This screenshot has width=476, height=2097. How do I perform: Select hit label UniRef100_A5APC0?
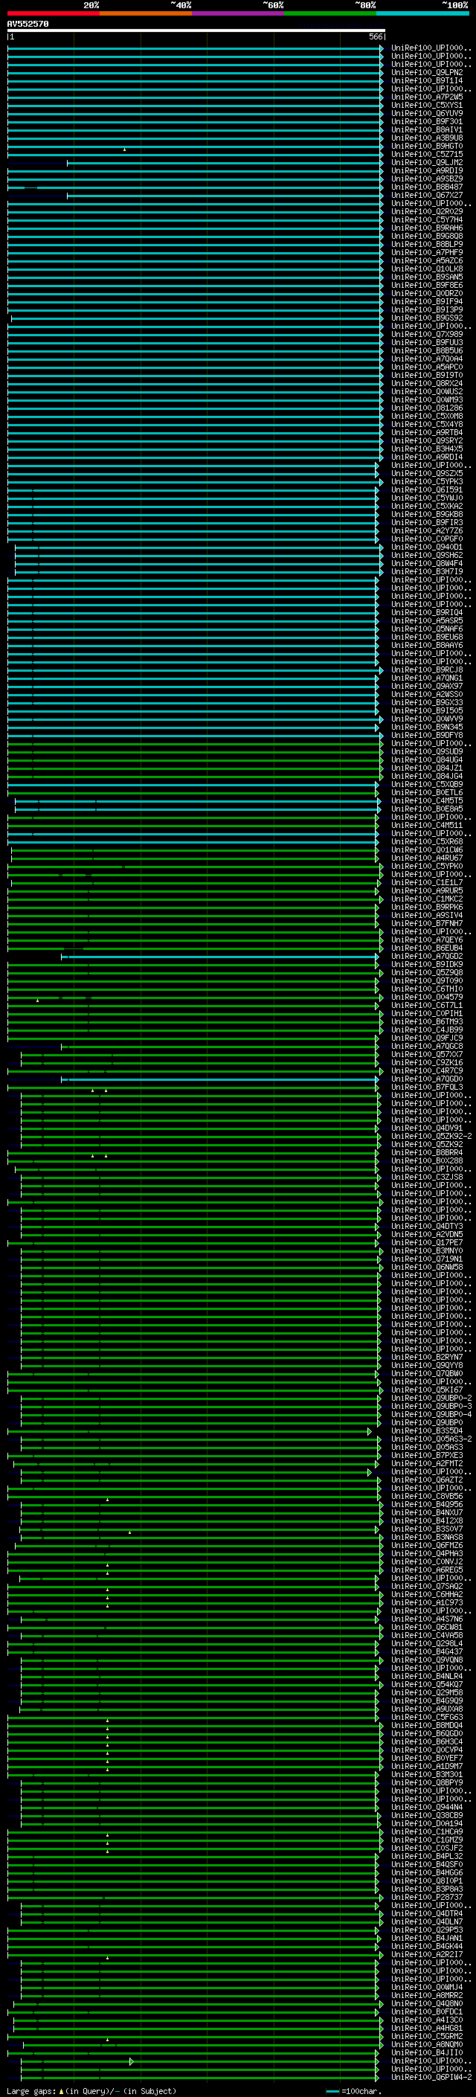427,367
